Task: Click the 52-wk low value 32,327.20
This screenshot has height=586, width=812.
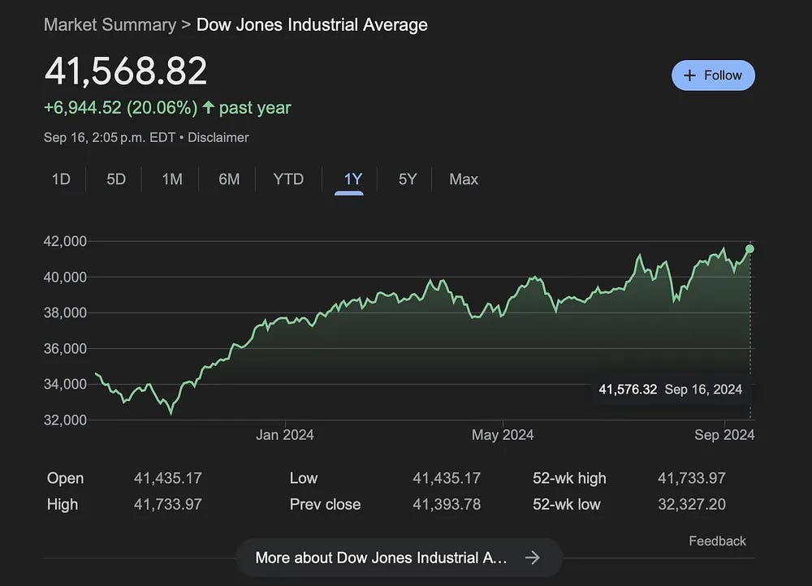Action: pyautogui.click(x=691, y=504)
